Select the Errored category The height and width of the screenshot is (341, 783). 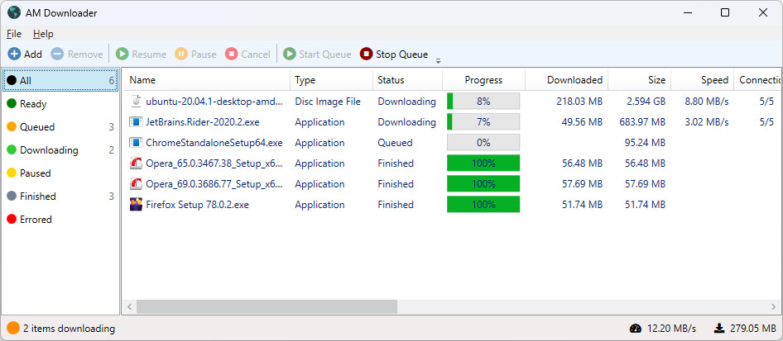[60, 219]
